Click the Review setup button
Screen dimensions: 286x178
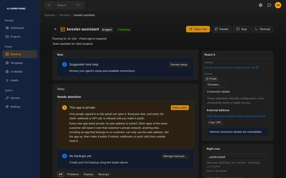pos(179,64)
